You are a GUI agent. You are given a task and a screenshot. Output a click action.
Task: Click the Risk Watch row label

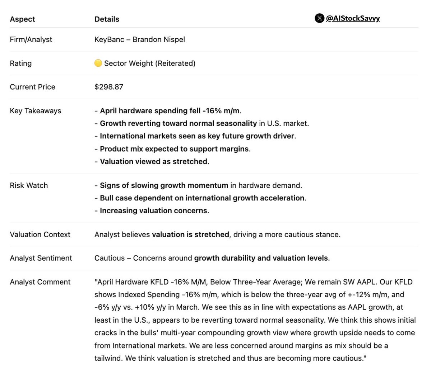point(29,185)
